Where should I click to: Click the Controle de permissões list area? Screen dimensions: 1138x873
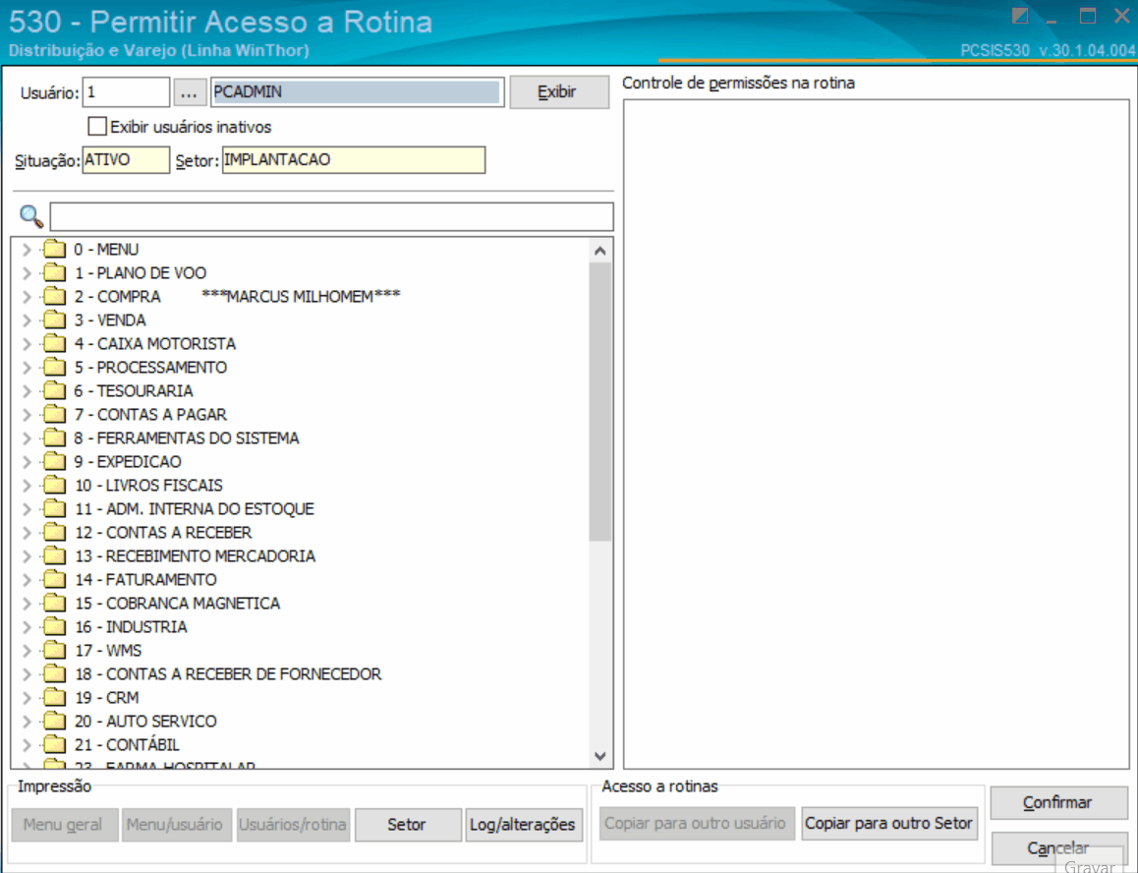click(x=876, y=434)
